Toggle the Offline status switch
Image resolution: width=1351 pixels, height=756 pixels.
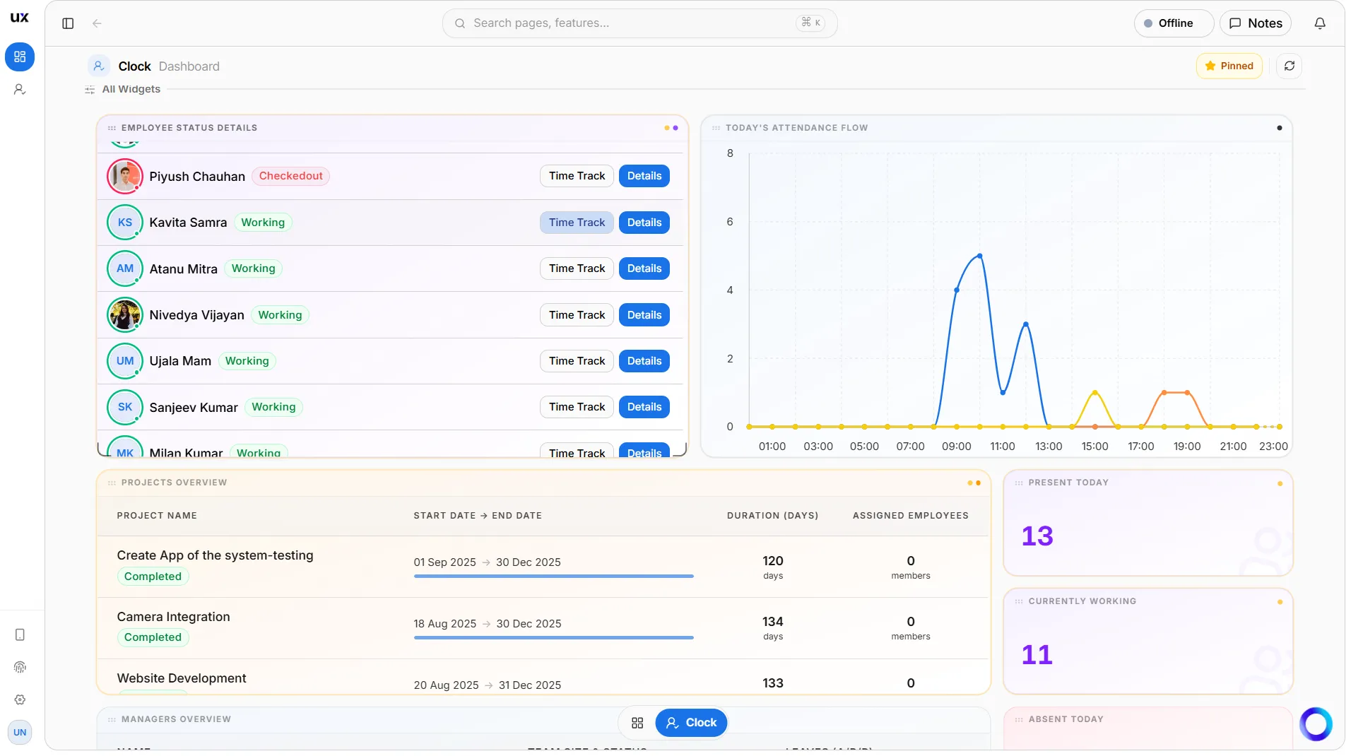[1173, 23]
